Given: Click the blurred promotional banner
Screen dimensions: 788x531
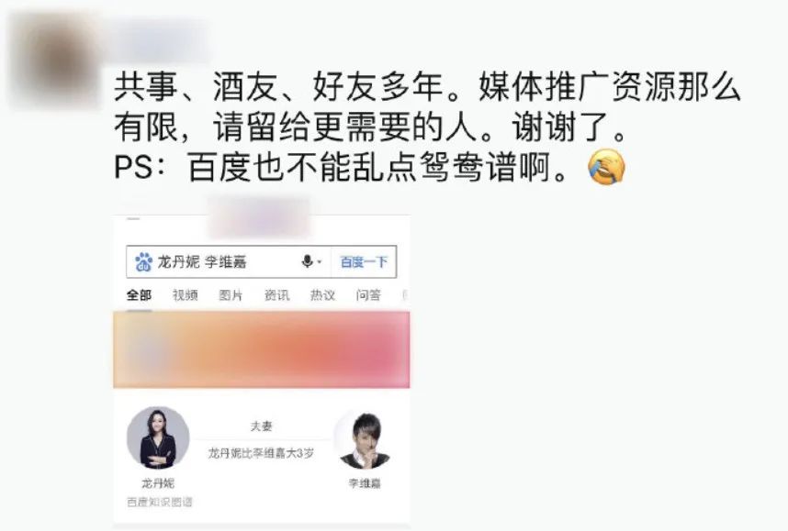Looking at the screenshot, I should 262,349.
